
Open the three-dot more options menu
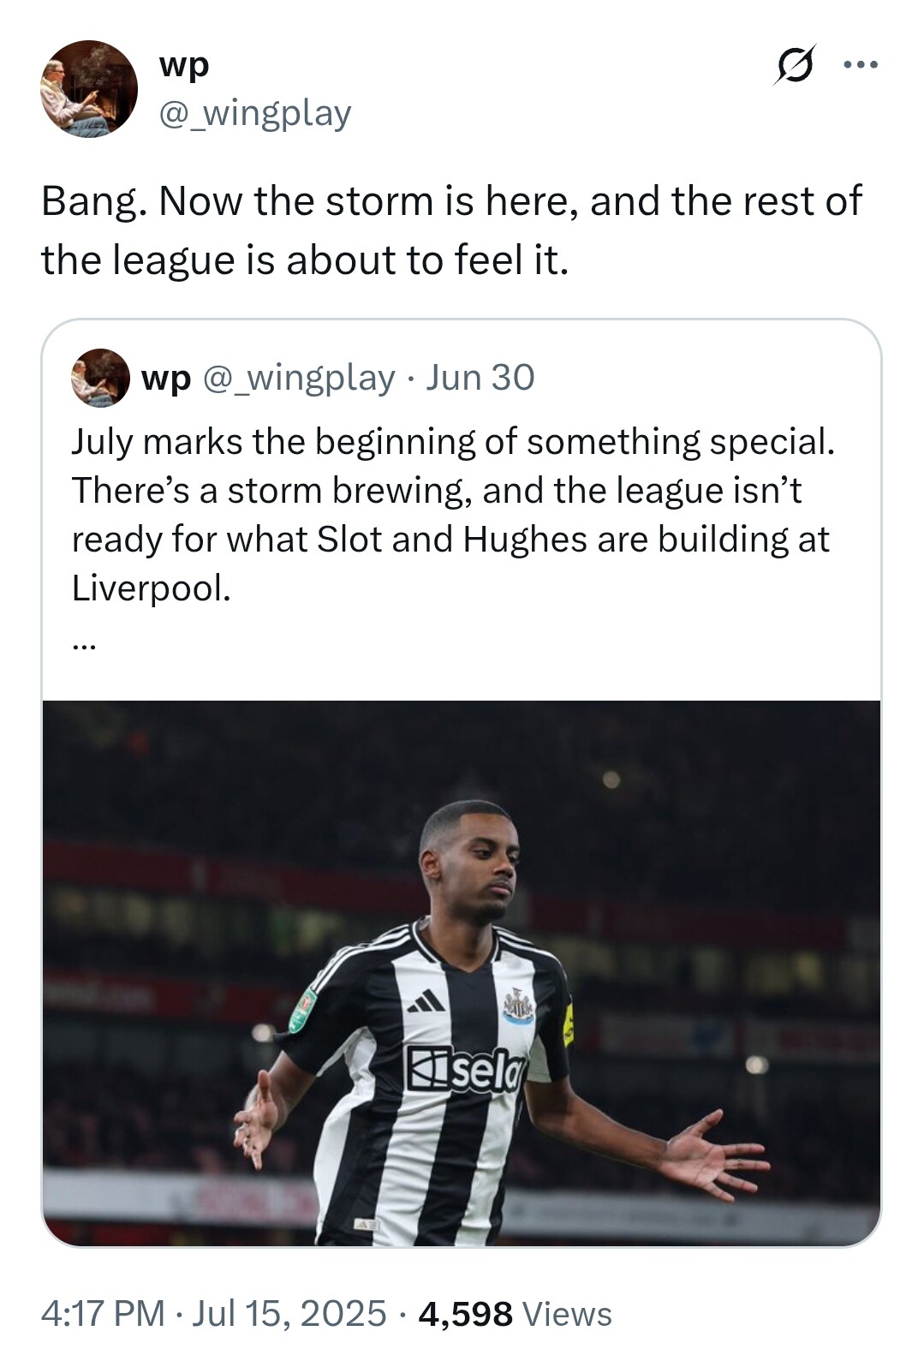coord(860,65)
